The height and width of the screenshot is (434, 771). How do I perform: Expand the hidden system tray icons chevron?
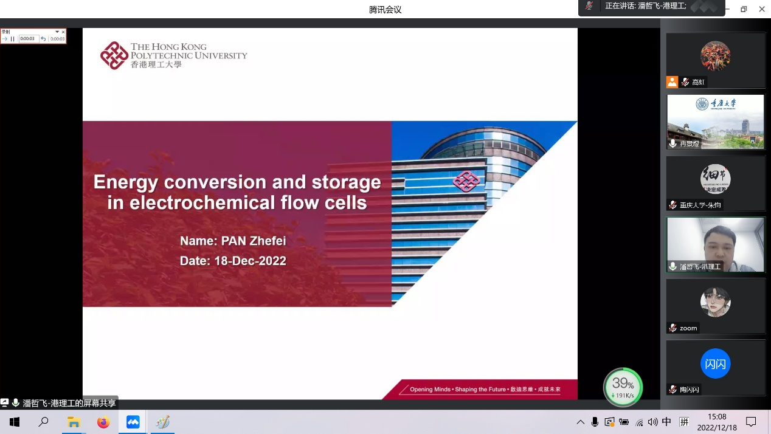[x=580, y=422]
